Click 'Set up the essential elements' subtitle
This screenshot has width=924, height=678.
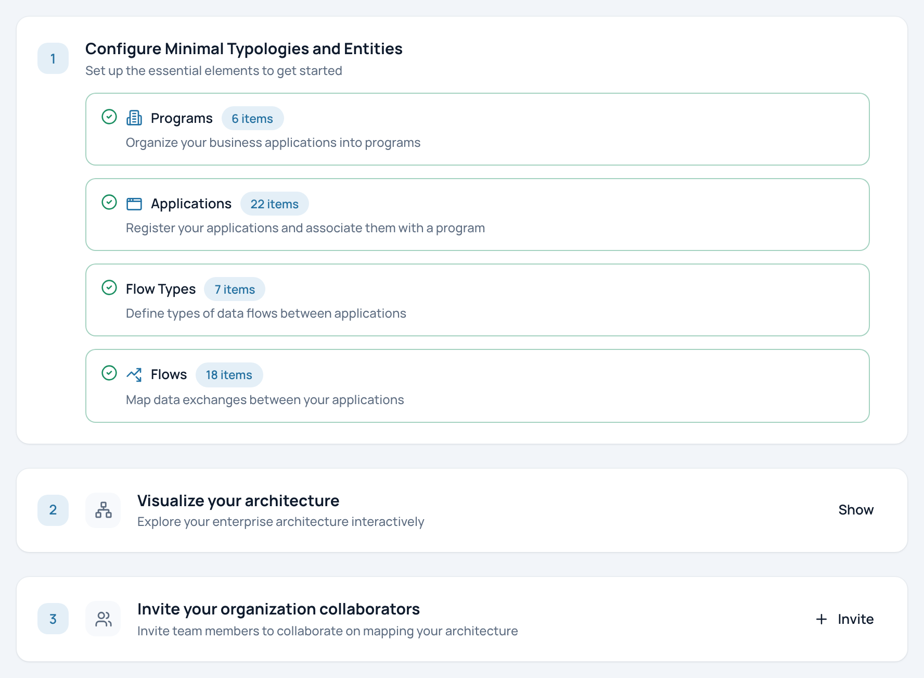pos(213,70)
